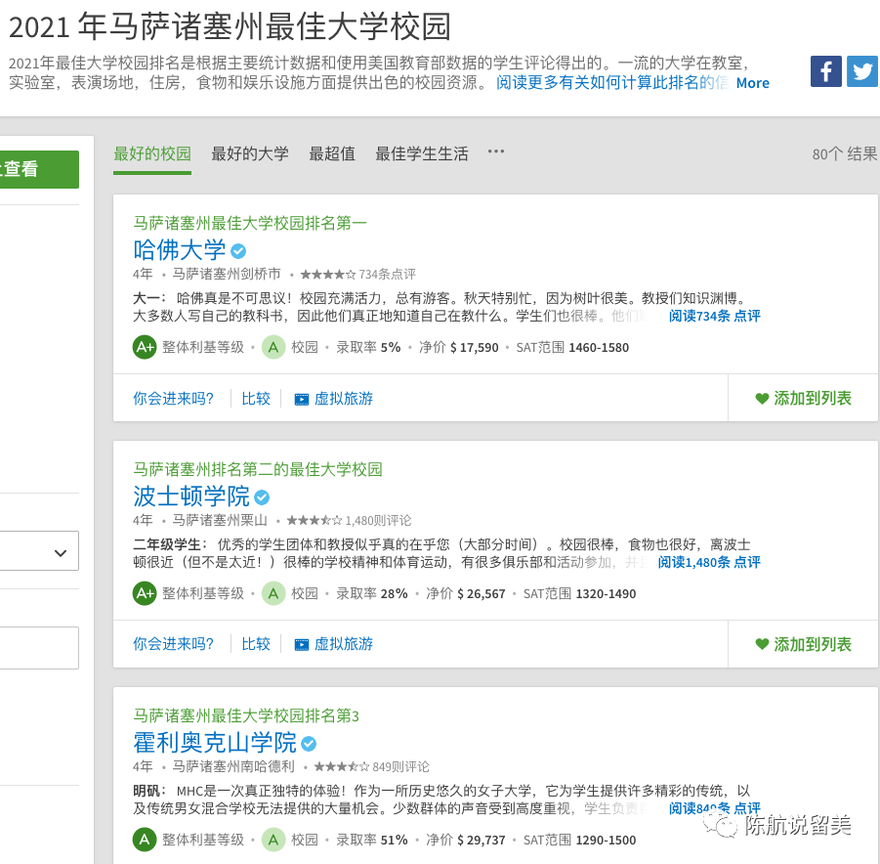Click the 录取率 51% value
The image size is (880, 864).
click(x=371, y=840)
